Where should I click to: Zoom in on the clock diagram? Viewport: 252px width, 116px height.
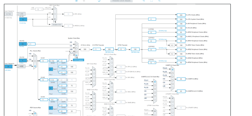click(144, 1)
